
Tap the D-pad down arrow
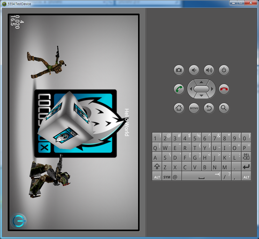(x=201, y=96)
